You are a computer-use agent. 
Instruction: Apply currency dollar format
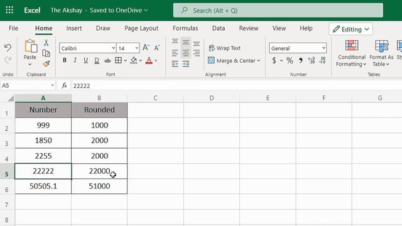tap(274, 60)
